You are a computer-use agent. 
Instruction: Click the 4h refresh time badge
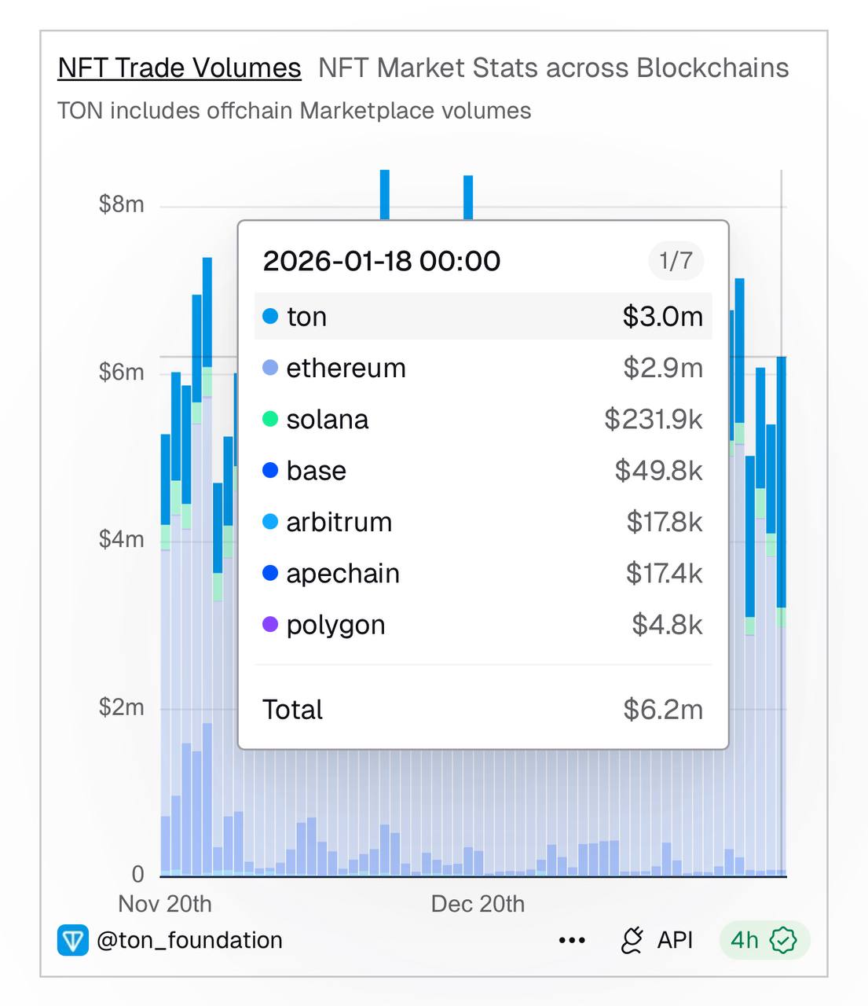[x=745, y=940]
